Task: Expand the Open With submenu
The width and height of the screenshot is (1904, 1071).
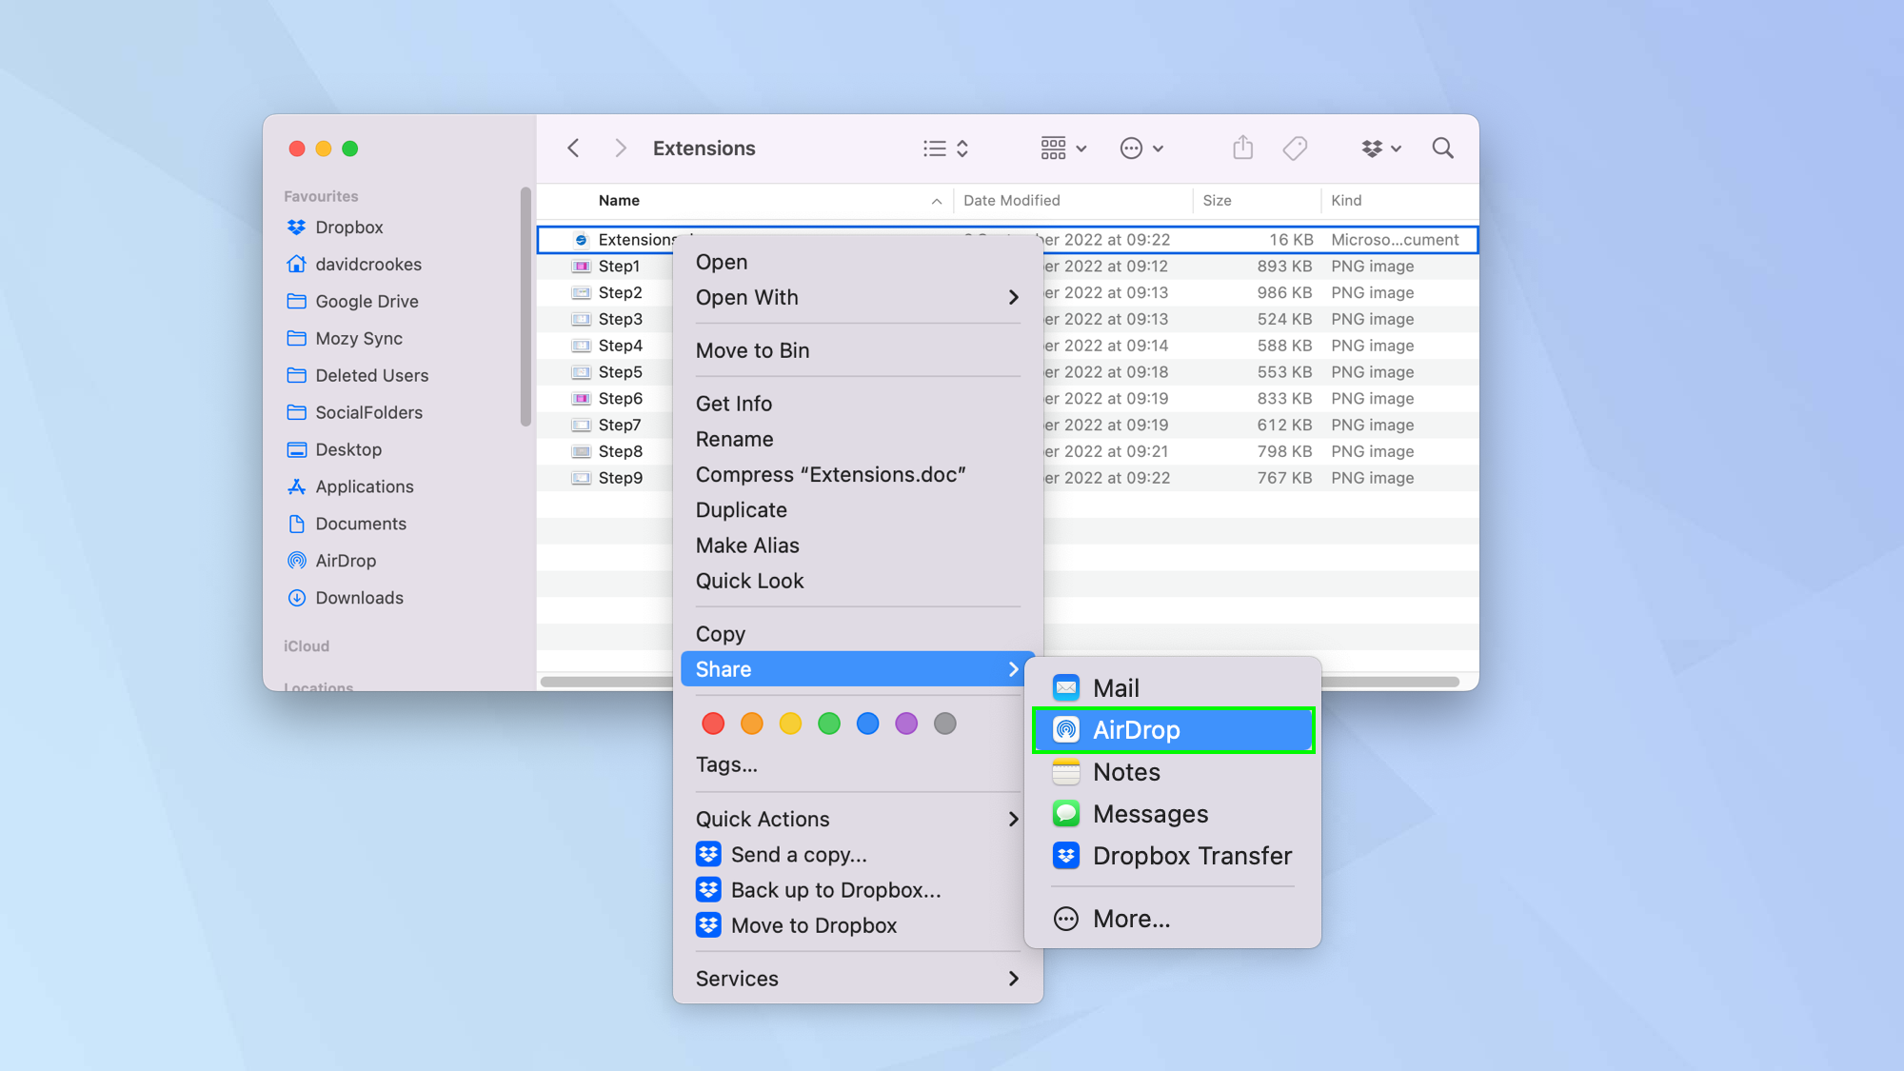Action: coord(857,297)
